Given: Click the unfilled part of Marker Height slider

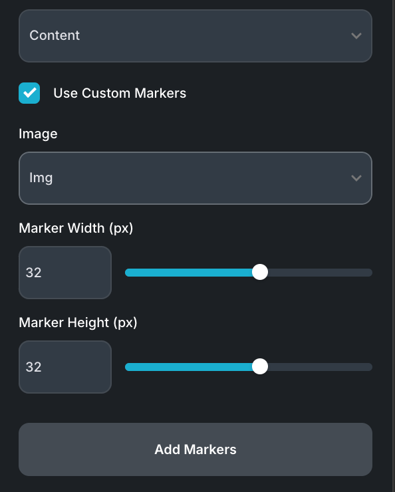Looking at the screenshot, I should point(320,367).
